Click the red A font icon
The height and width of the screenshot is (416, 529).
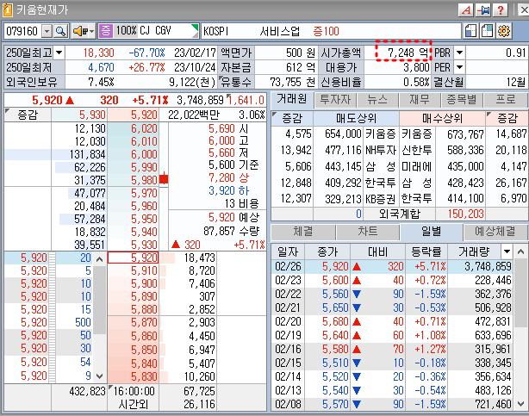click(x=466, y=10)
